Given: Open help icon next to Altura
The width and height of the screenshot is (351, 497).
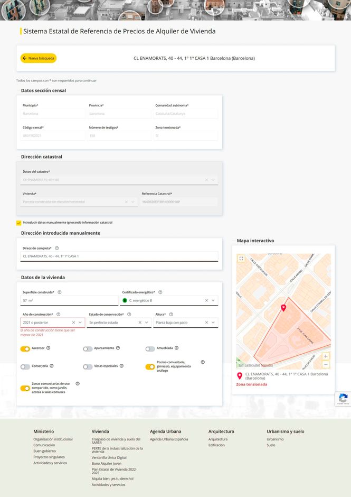Looking at the screenshot, I should click(171, 315).
